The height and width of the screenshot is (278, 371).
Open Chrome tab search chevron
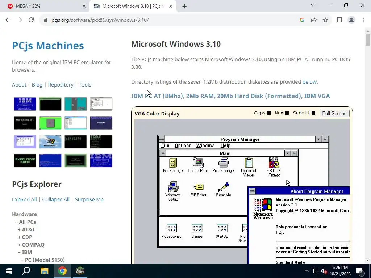tap(313, 5)
